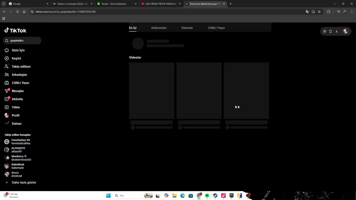The width and height of the screenshot is (356, 200).
Task: Open a new browser tab
Action: (231, 4)
